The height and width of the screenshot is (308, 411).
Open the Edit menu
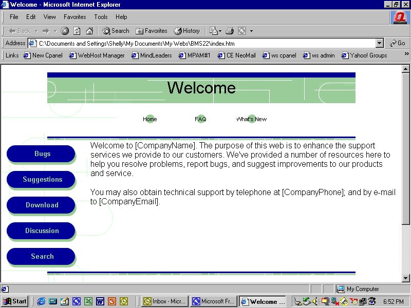31,17
